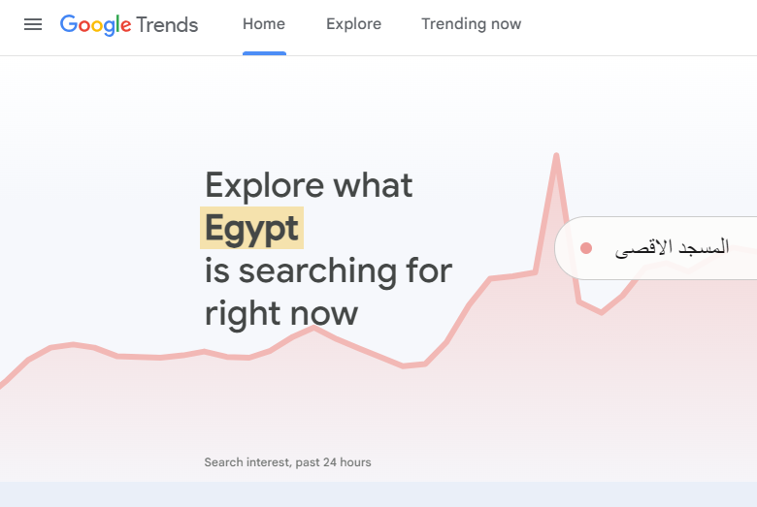Viewport: 757px width, 507px height.
Task: Click the small bump in the trend line under the headline
Action: coord(313,328)
